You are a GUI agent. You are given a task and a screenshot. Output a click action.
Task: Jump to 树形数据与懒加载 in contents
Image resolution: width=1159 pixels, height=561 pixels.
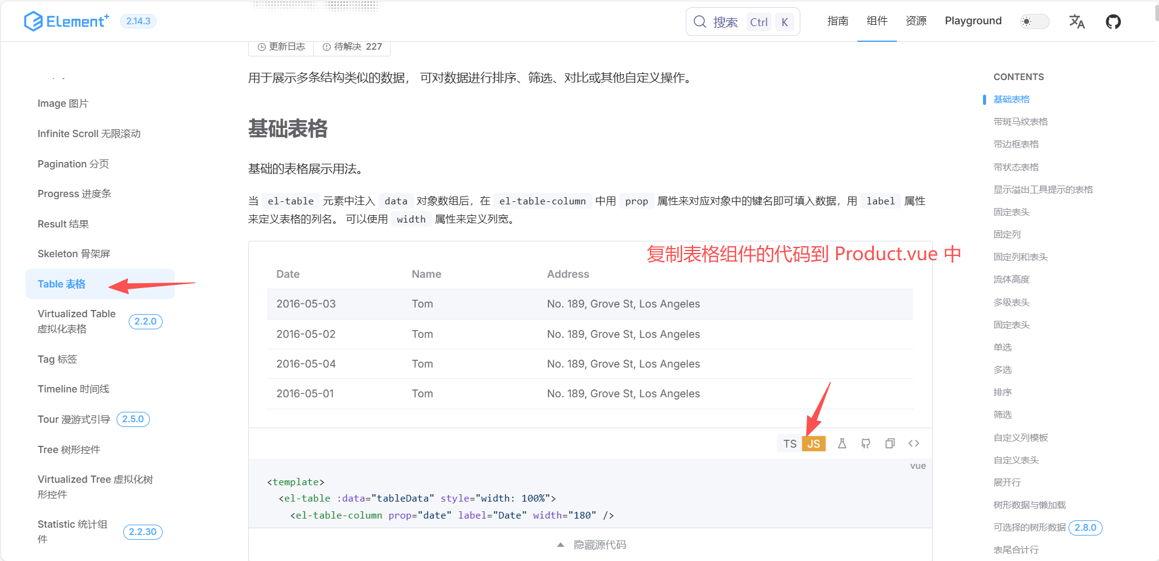click(1029, 505)
